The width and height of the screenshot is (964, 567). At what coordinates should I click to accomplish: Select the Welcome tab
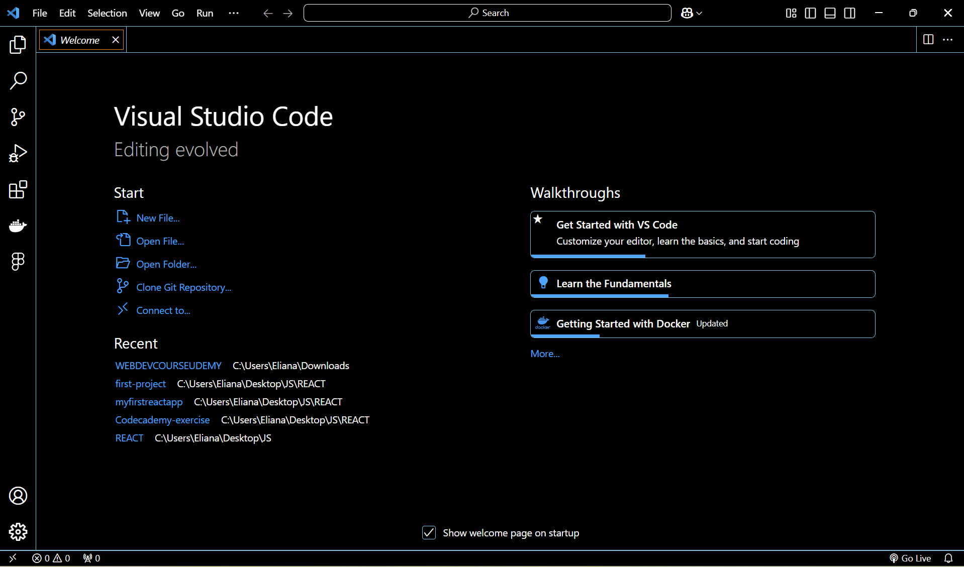coord(81,40)
